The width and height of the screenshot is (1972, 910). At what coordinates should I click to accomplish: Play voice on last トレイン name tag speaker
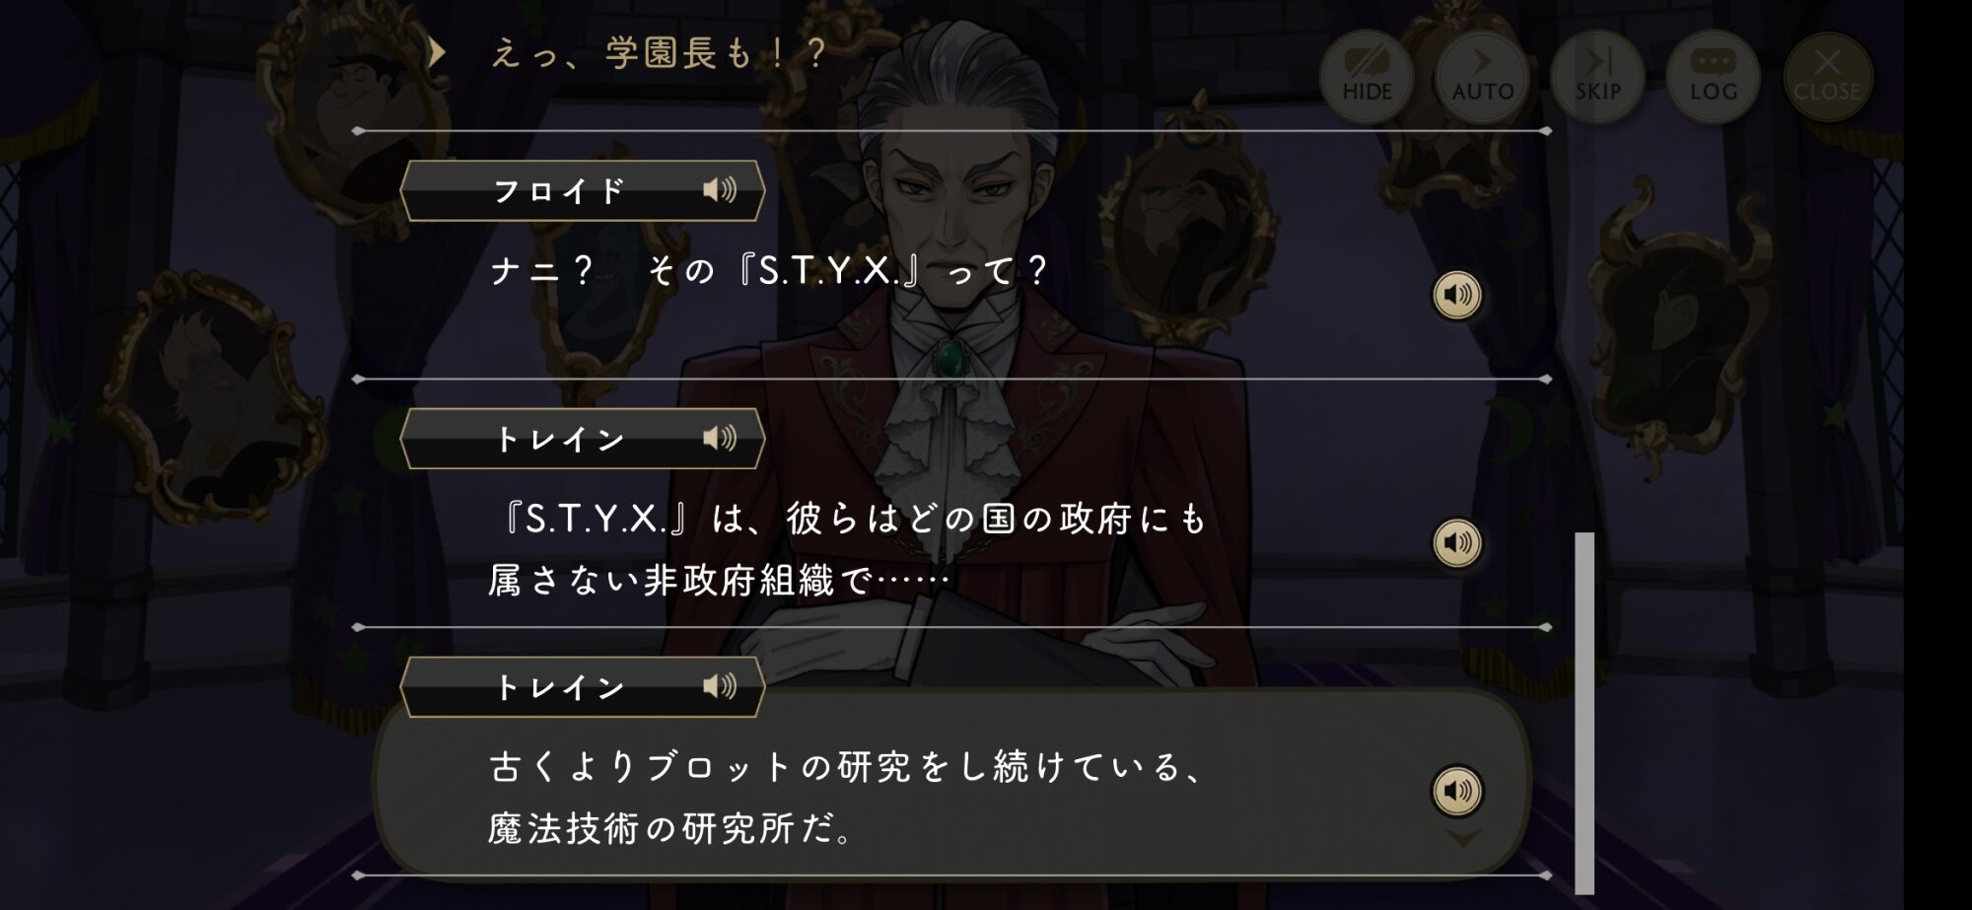(x=720, y=686)
